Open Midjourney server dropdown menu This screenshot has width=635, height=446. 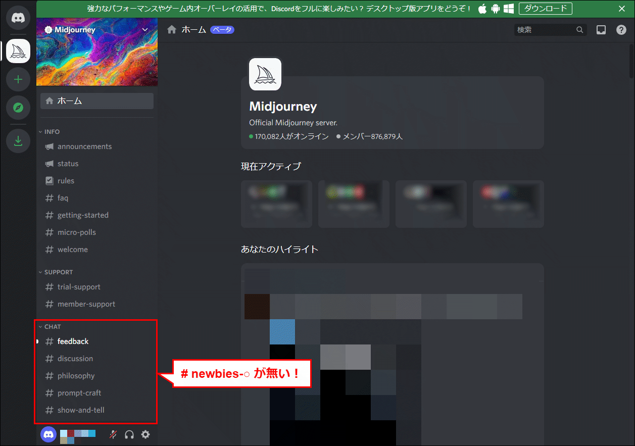[x=145, y=30]
